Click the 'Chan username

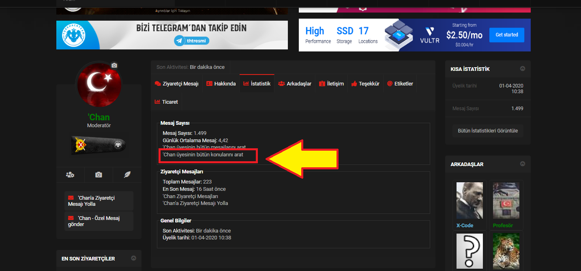point(99,117)
